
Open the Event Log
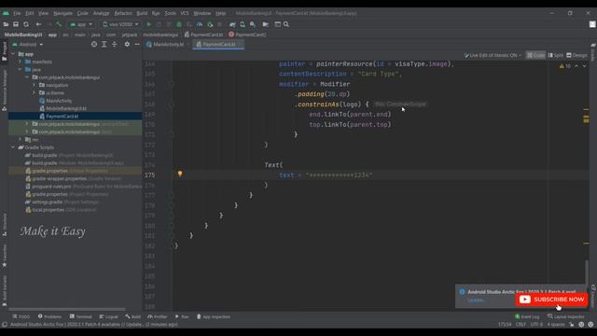[x=527, y=316]
